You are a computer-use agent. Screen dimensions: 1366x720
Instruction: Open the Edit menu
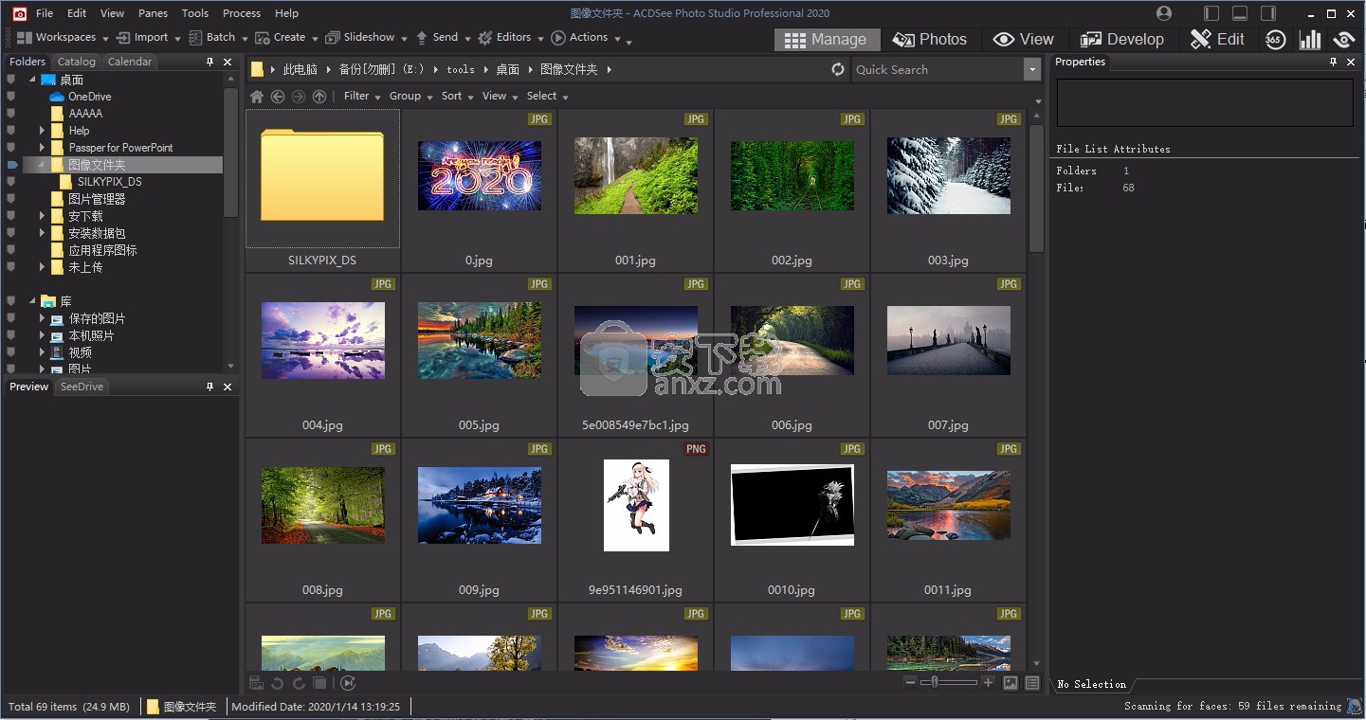coord(77,13)
